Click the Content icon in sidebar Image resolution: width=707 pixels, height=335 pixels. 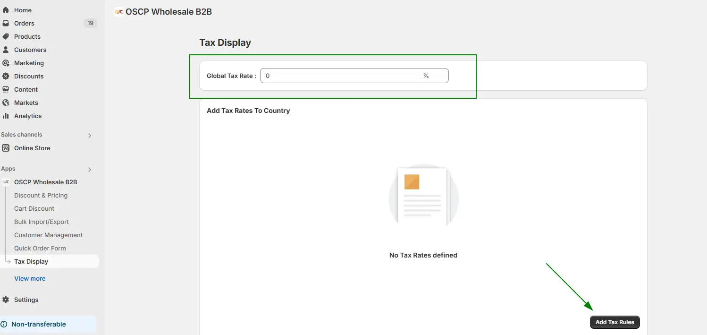click(6, 89)
